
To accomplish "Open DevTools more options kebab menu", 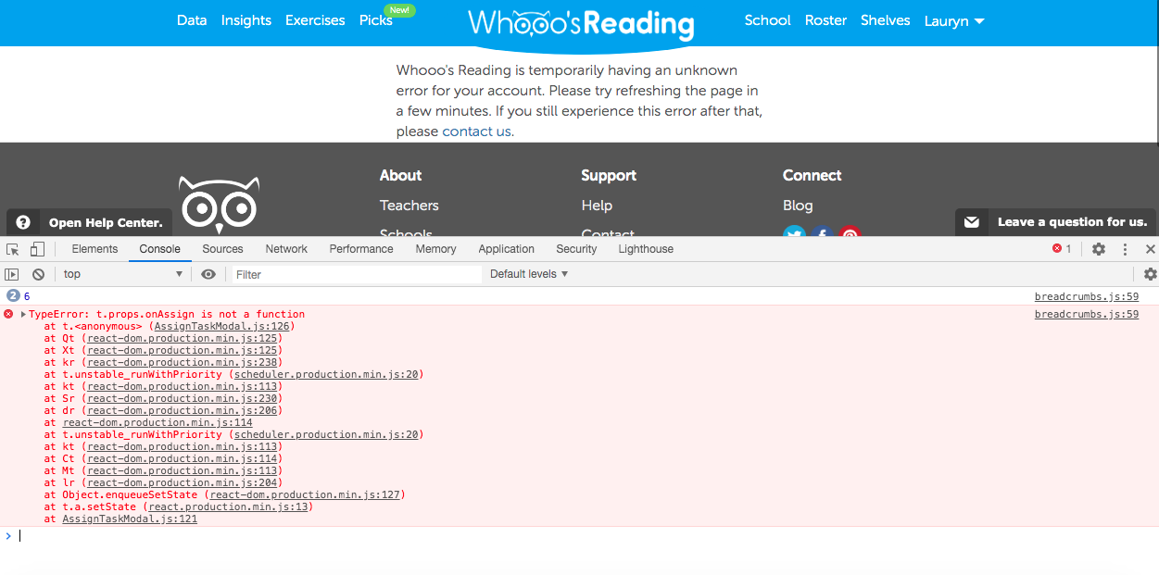I will pyautogui.click(x=1126, y=249).
